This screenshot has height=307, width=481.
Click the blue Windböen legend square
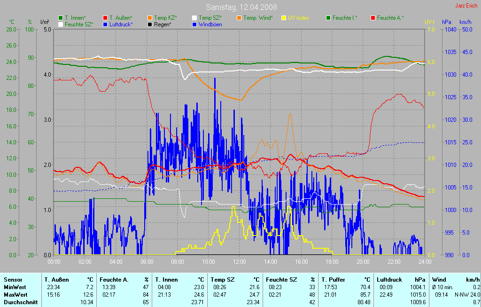point(194,24)
